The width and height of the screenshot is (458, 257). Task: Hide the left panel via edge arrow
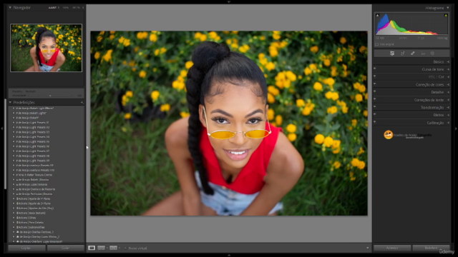tap(2, 128)
